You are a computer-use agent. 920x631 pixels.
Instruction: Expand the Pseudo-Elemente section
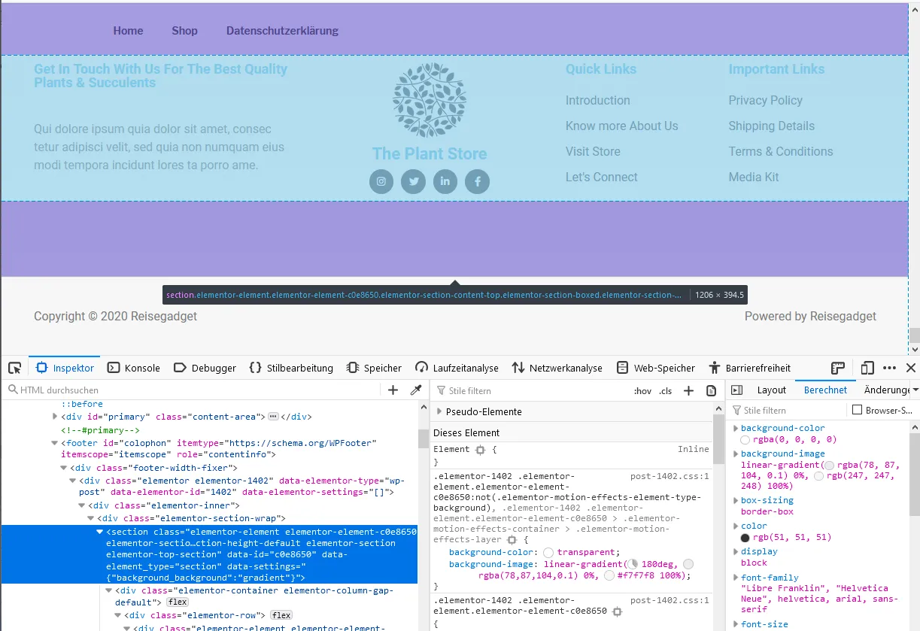[439, 412]
